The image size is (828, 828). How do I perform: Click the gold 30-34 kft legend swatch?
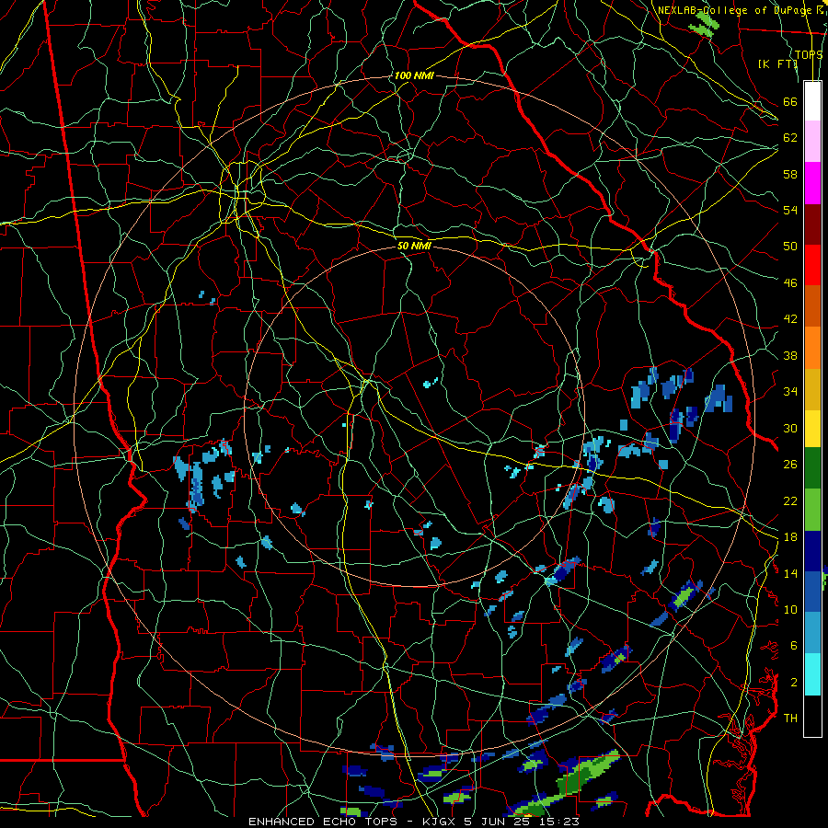(812, 389)
